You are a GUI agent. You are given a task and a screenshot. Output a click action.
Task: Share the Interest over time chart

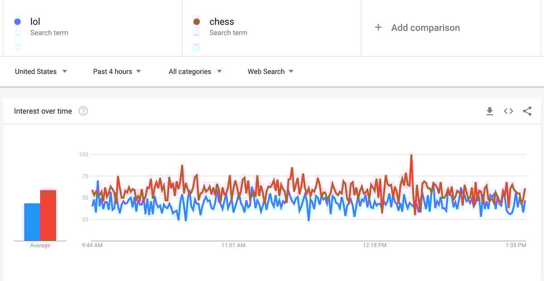(527, 111)
